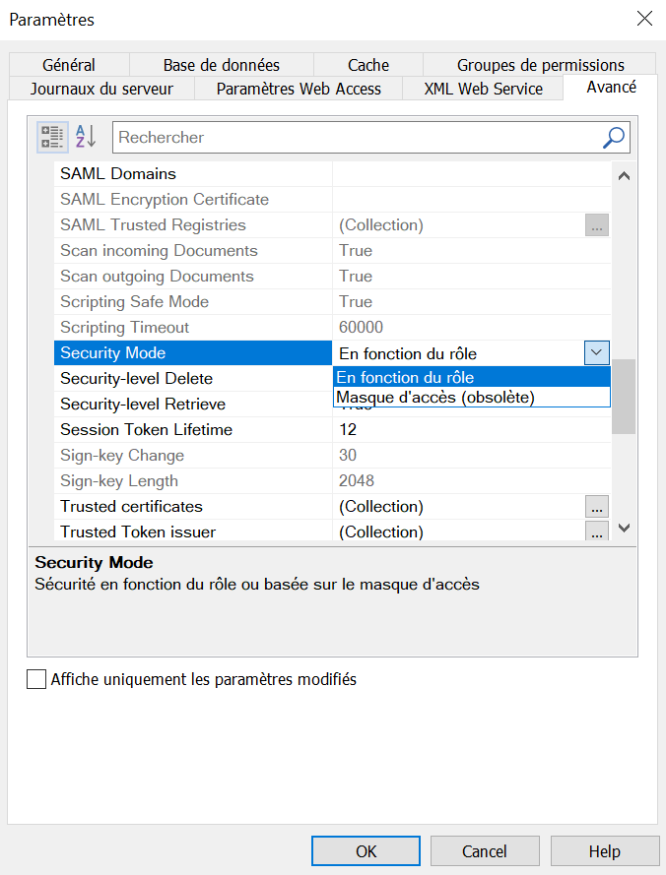Click the search magnifier icon

click(612, 136)
